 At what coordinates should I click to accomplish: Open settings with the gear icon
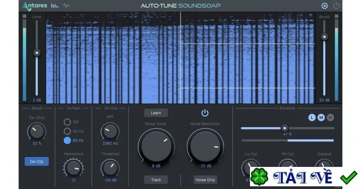324,6
